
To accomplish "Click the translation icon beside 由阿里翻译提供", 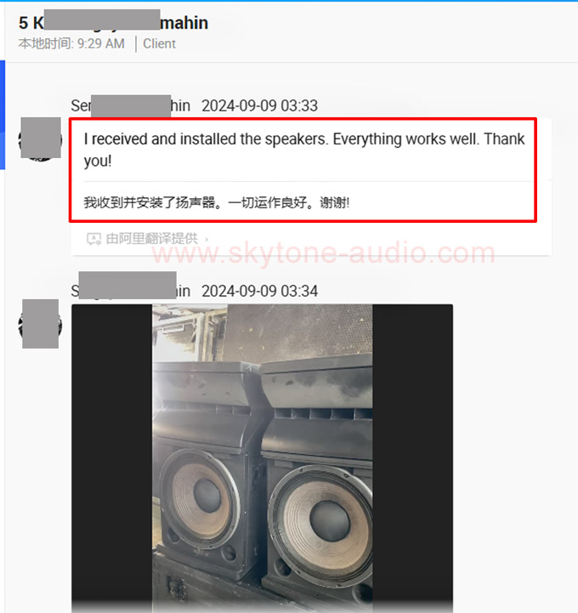I will tap(93, 239).
